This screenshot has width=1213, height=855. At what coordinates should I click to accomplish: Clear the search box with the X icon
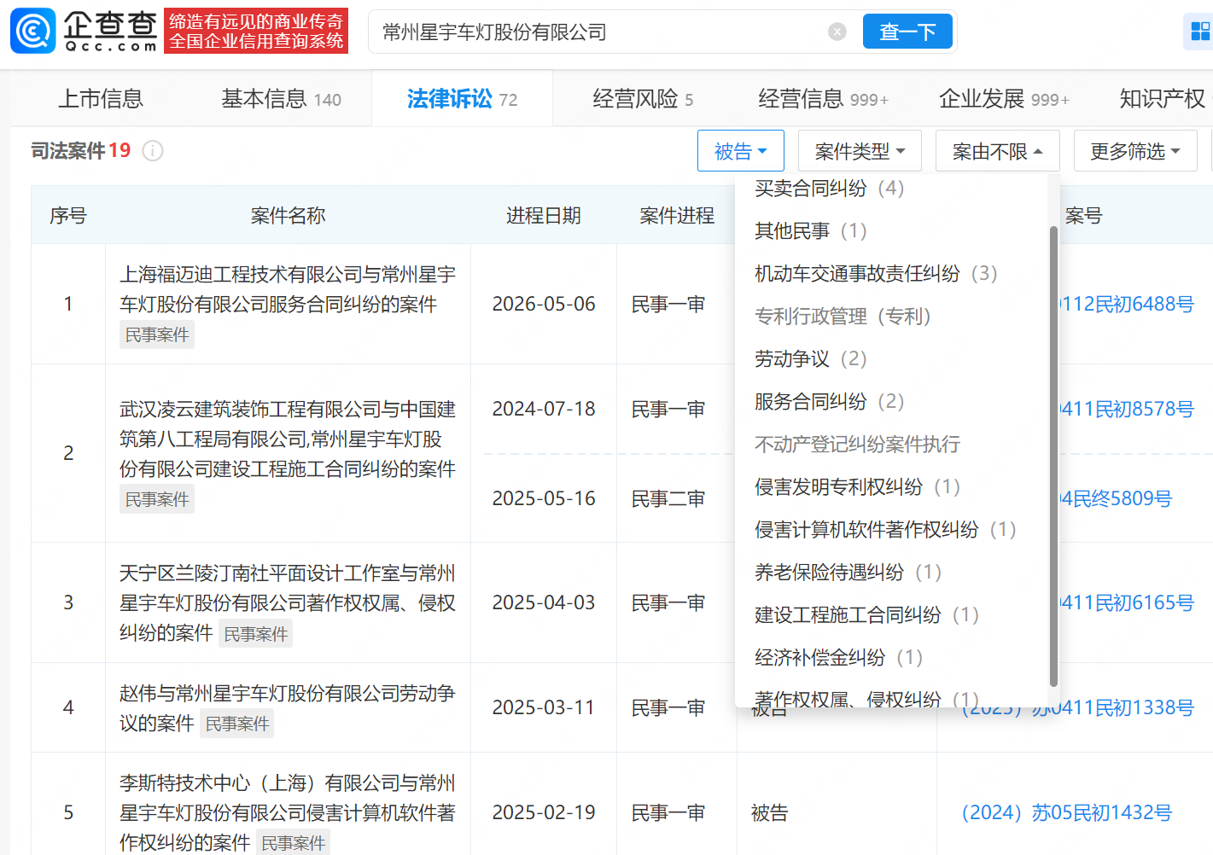pyautogui.click(x=837, y=32)
